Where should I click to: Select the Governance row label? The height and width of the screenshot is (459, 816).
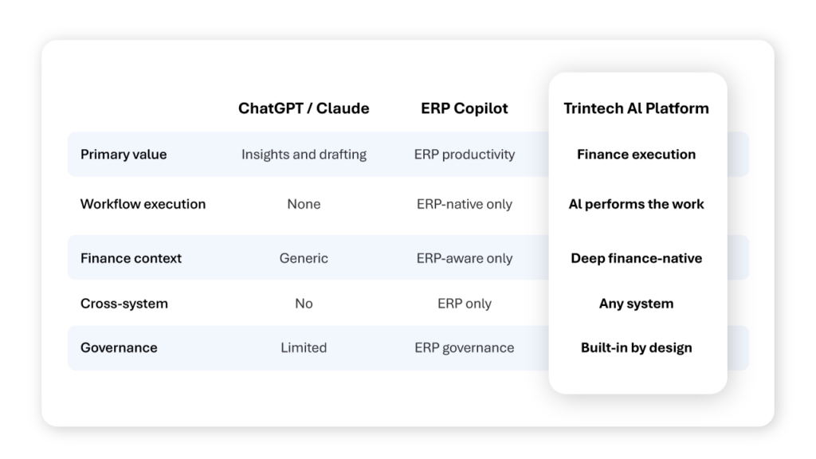point(119,347)
